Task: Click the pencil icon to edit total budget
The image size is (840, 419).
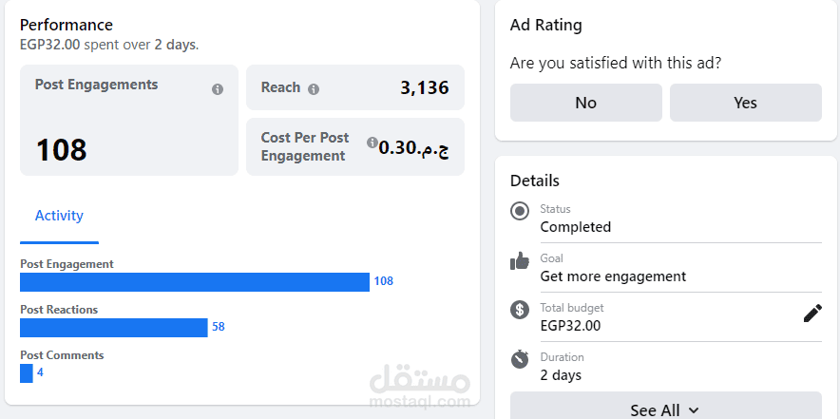Action: (x=812, y=314)
